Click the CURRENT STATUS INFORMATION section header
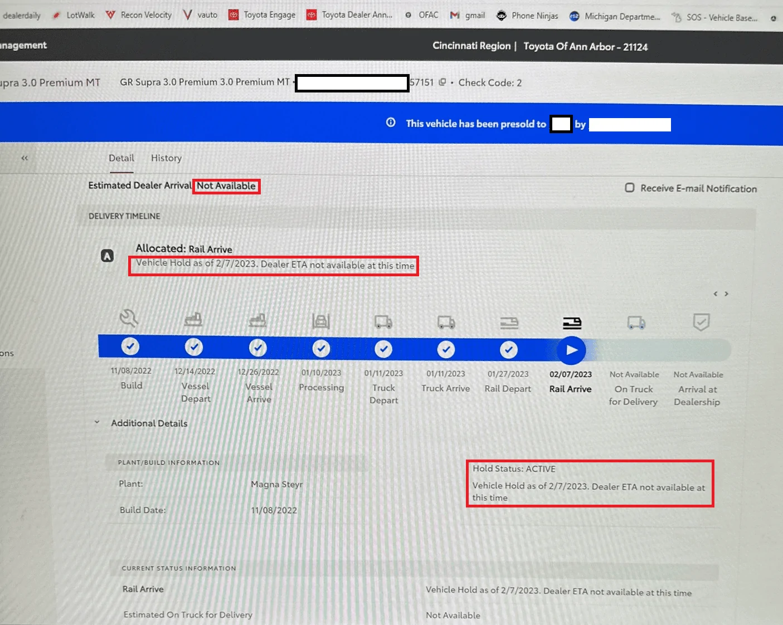783x625 pixels. click(179, 568)
